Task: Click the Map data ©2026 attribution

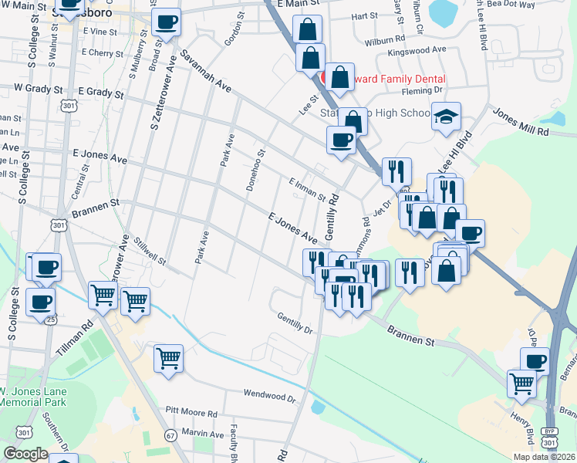Action: [x=545, y=458]
